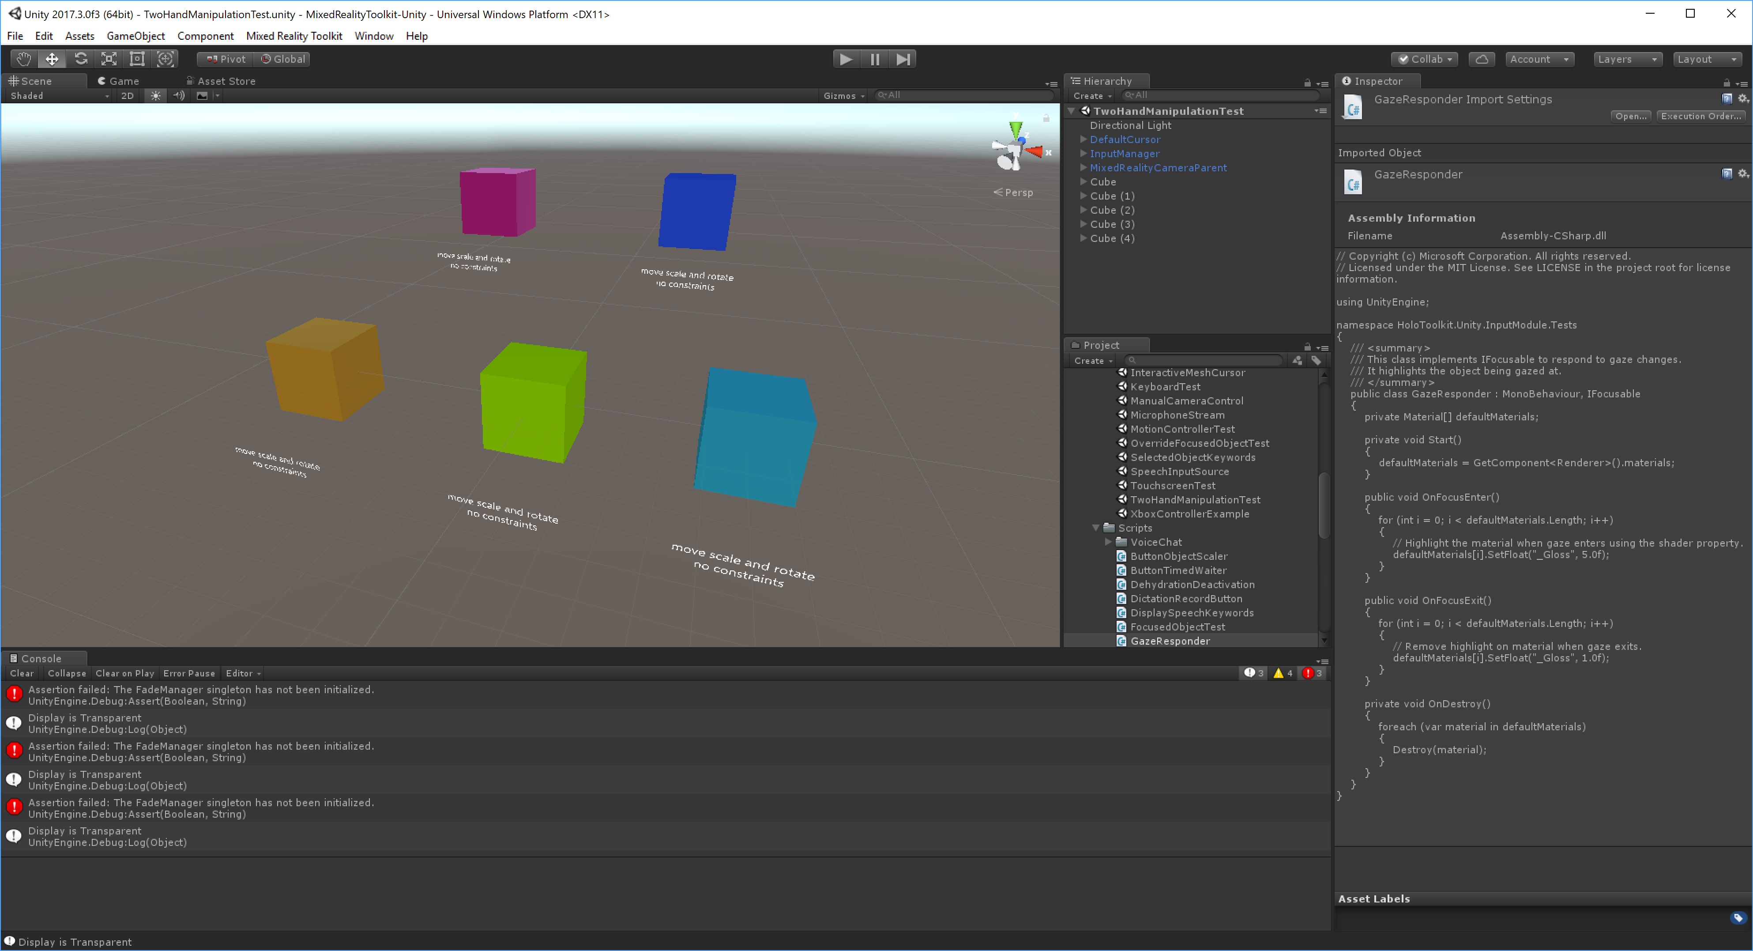Enable Error Pause in Console
The width and height of the screenshot is (1753, 951).
(x=189, y=673)
